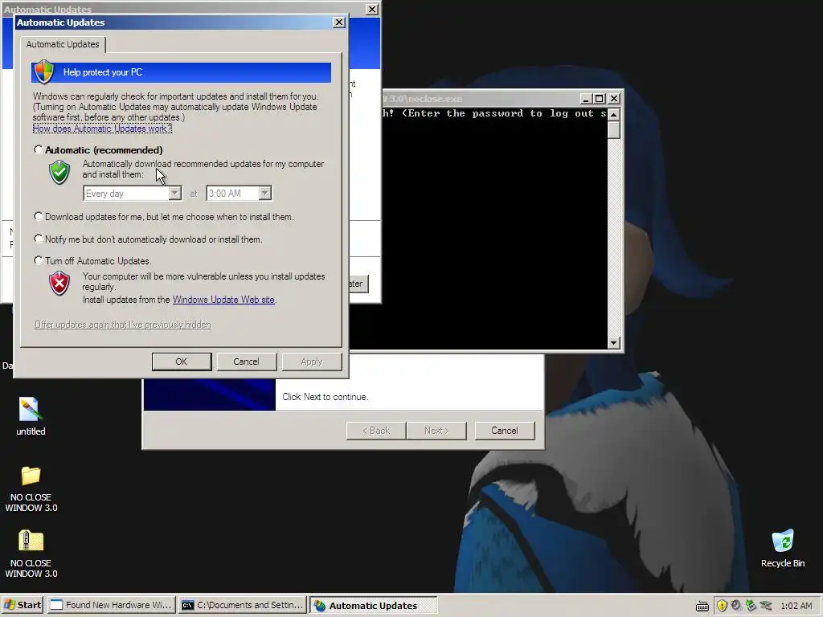The height and width of the screenshot is (617, 823).
Task: Open the Start menu
Action: point(23,606)
